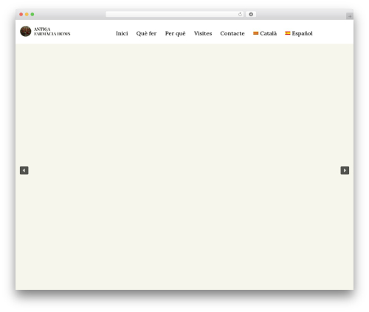Open the Inici menu item
369x312 pixels.
coord(122,33)
